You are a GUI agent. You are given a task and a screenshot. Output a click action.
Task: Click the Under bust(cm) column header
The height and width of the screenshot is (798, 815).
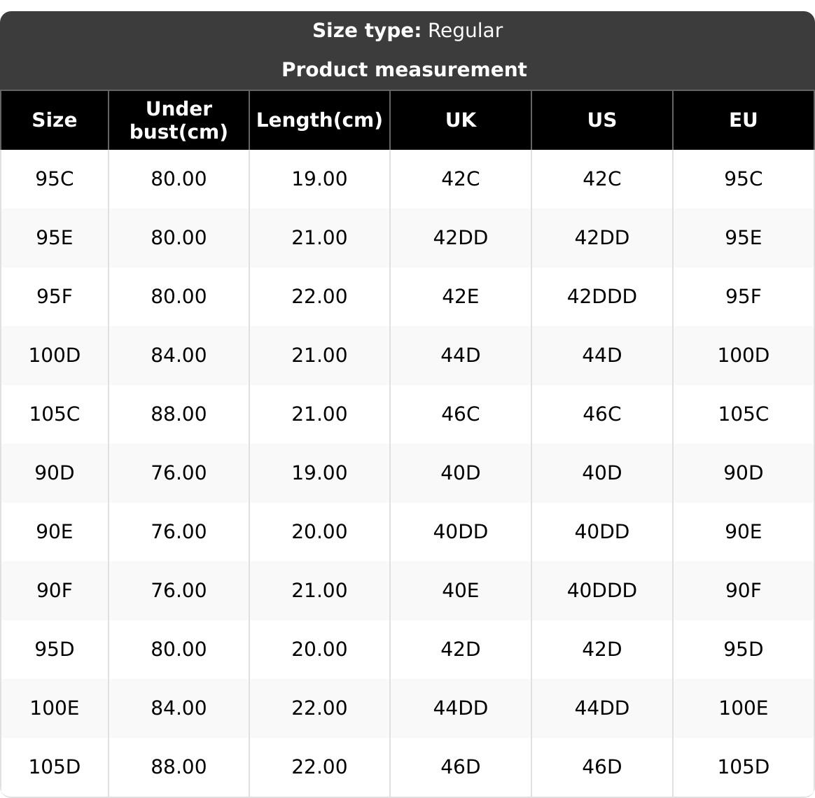179,120
